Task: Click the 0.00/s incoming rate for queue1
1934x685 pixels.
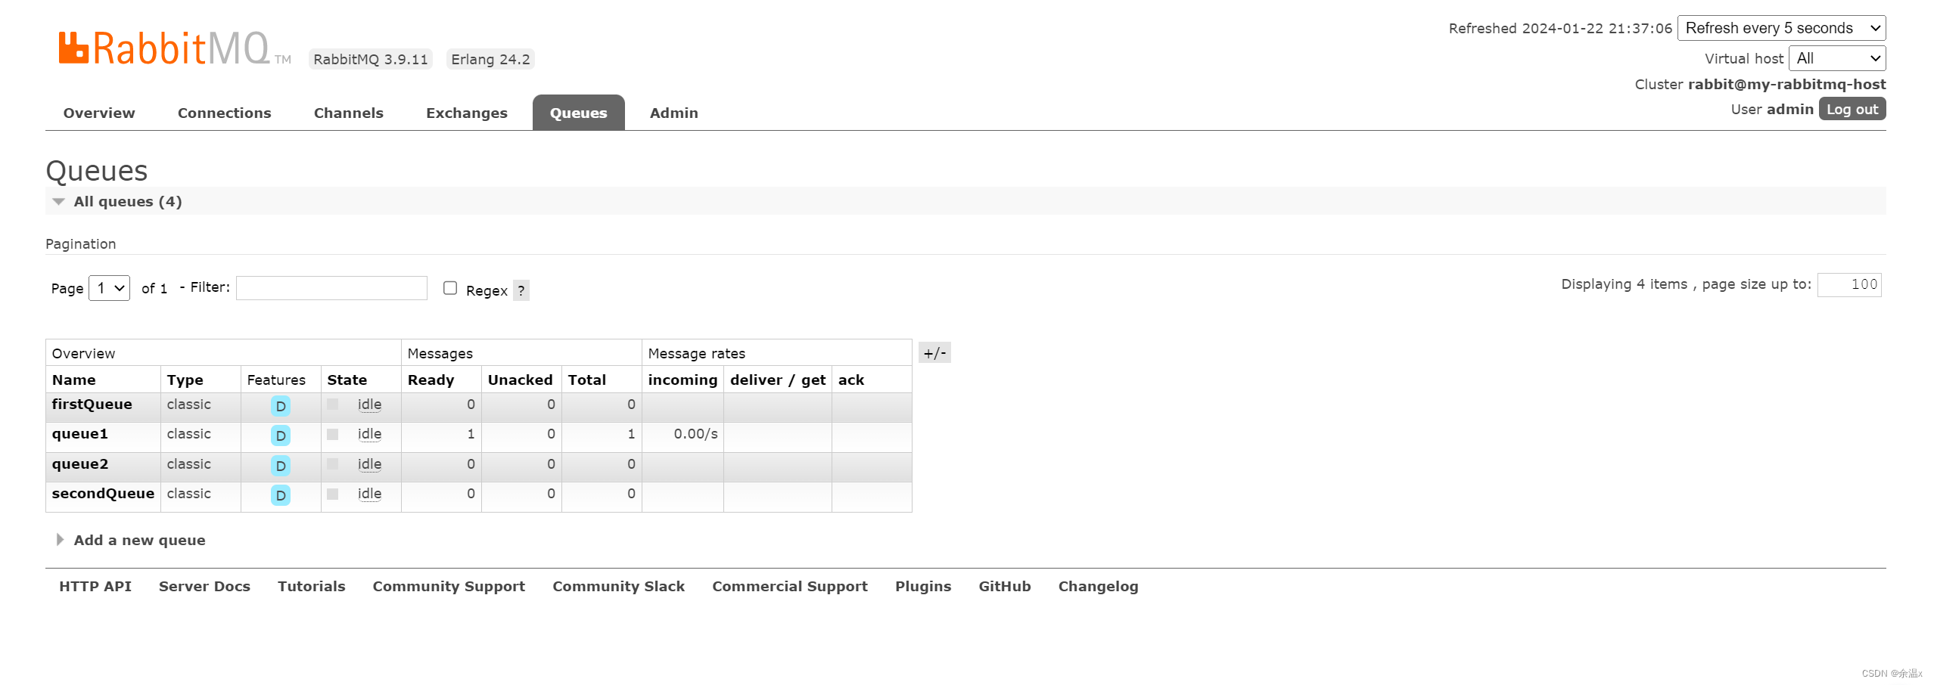Action: pyautogui.click(x=696, y=434)
